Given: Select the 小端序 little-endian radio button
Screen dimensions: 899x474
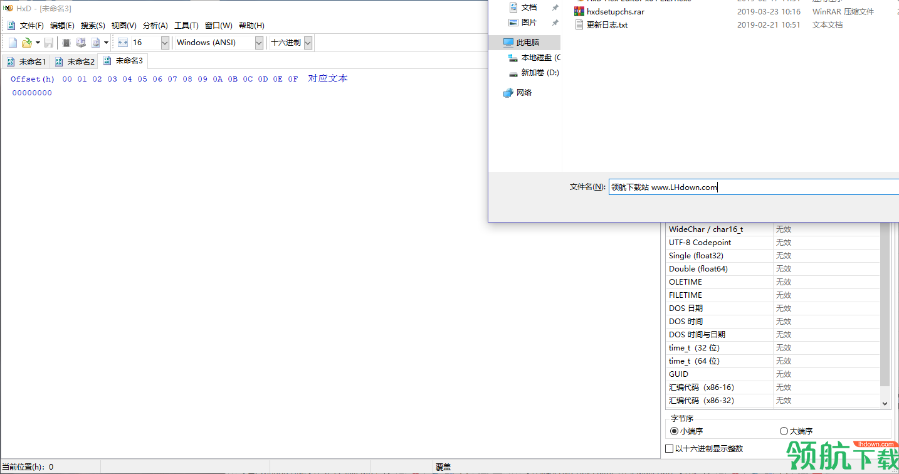Looking at the screenshot, I should click(x=674, y=431).
